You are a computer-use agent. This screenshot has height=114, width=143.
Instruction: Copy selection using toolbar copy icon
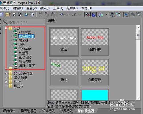tap(47, 15)
